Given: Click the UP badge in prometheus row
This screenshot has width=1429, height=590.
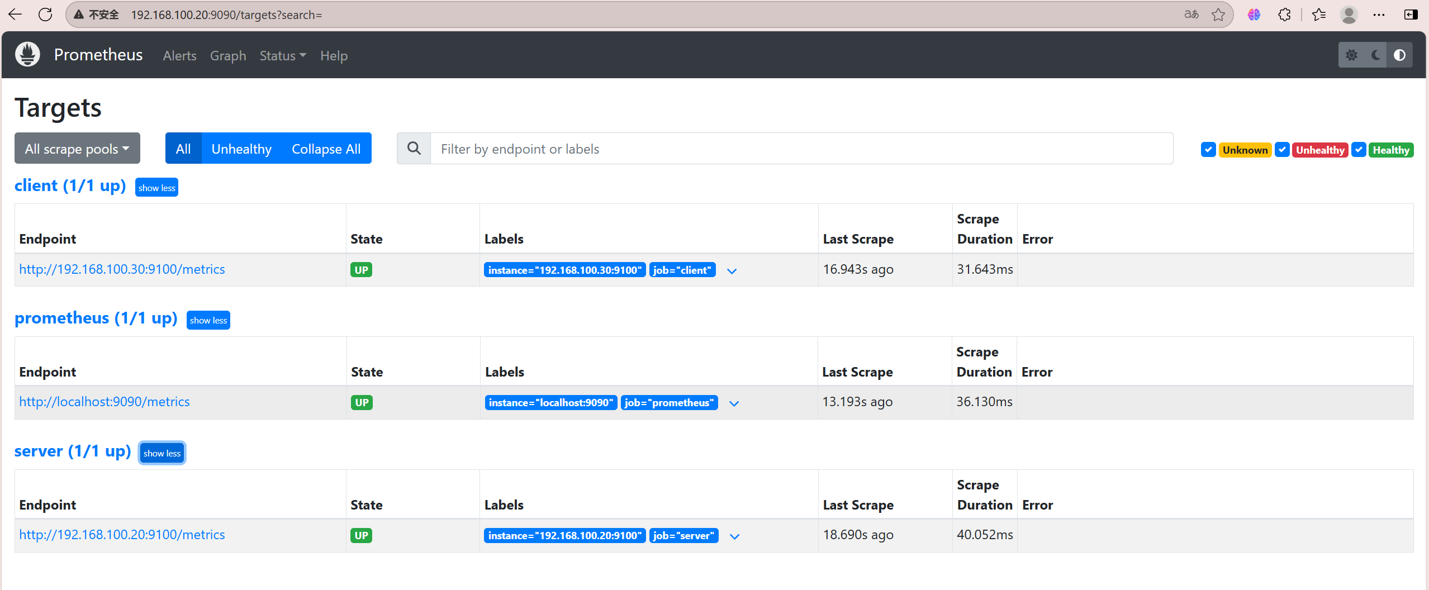Looking at the screenshot, I should (362, 402).
